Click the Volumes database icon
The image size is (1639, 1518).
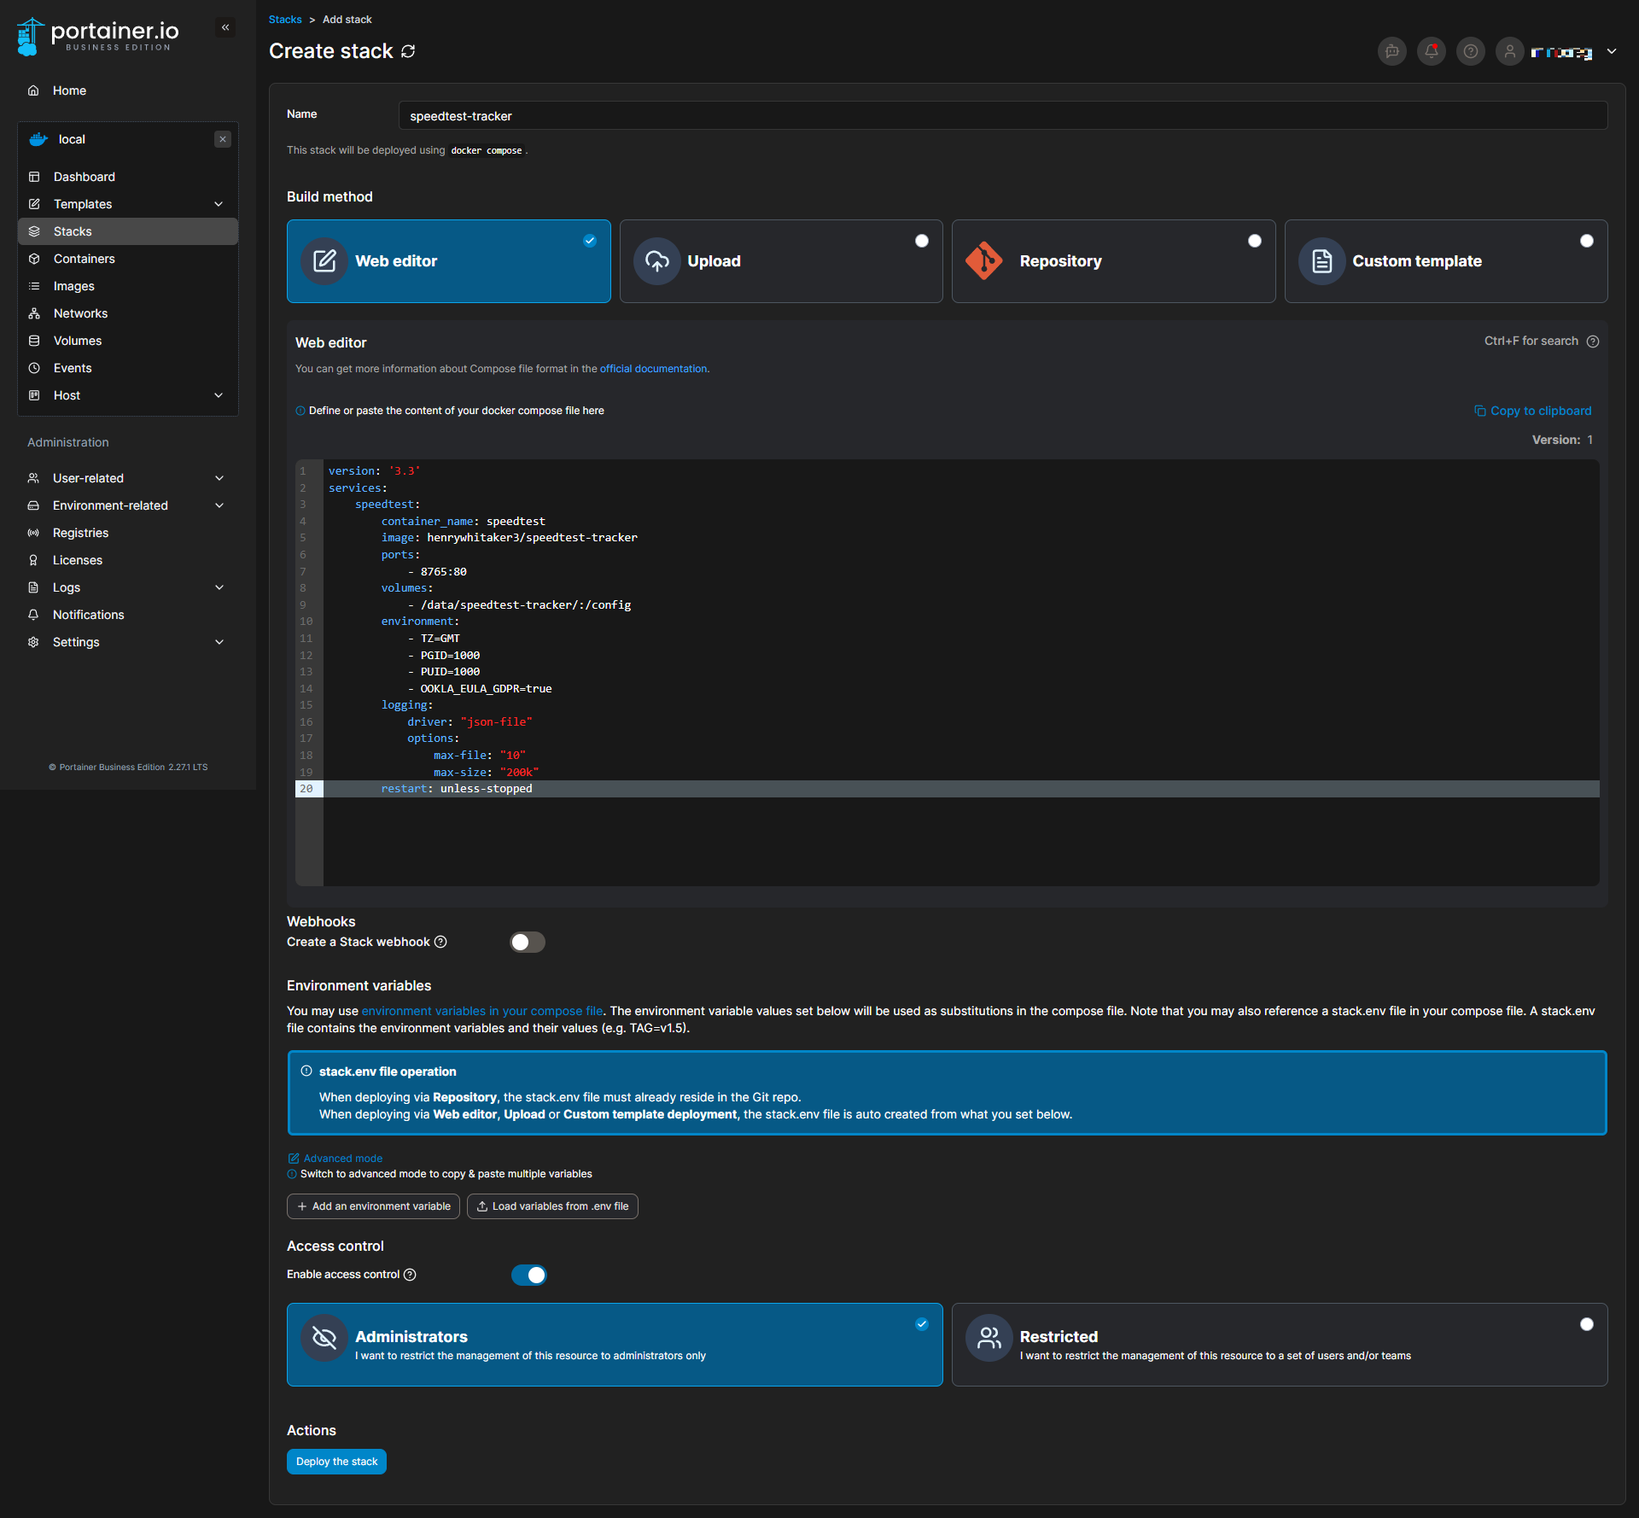click(x=34, y=341)
